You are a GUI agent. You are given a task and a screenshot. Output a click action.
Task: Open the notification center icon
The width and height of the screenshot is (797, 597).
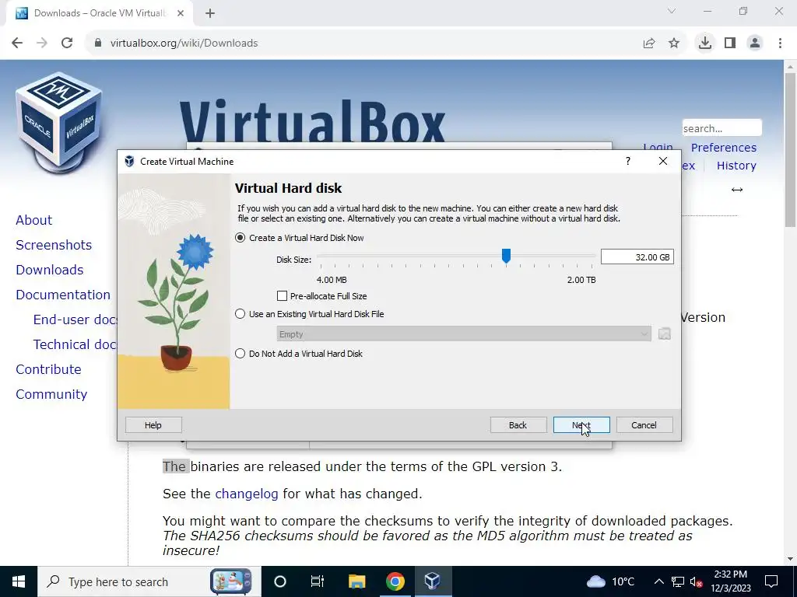coord(771,581)
